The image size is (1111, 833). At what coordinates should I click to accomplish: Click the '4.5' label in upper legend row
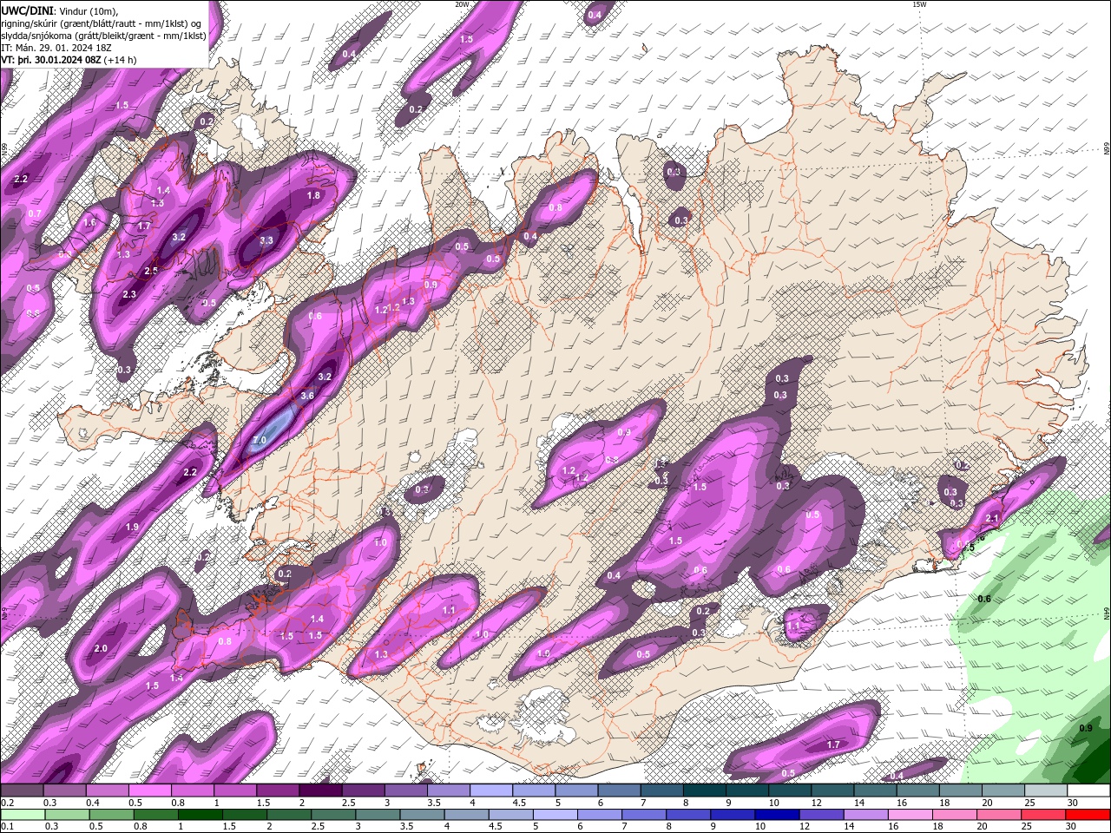[519, 803]
